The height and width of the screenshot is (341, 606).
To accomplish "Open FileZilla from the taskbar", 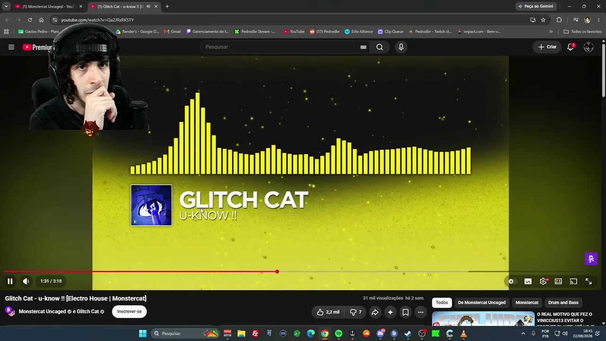I will [255, 333].
